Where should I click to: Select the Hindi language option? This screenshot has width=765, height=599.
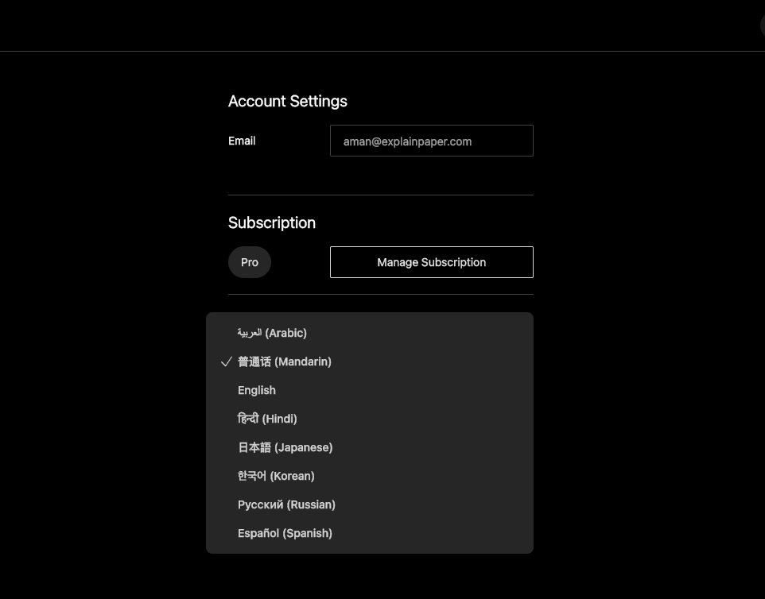[369, 419]
